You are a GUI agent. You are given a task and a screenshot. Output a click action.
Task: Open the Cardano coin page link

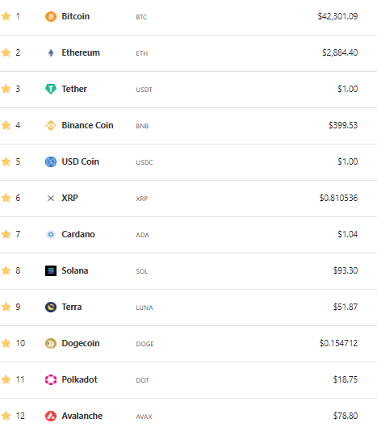(78, 234)
